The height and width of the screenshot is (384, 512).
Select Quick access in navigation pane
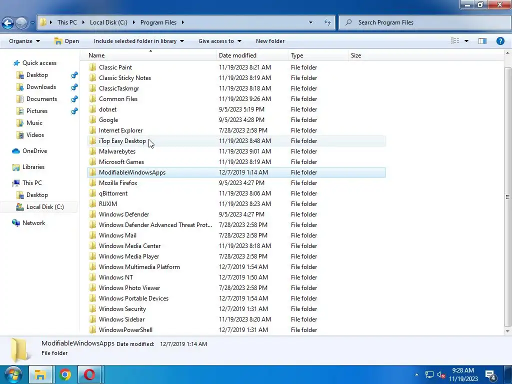click(x=39, y=63)
